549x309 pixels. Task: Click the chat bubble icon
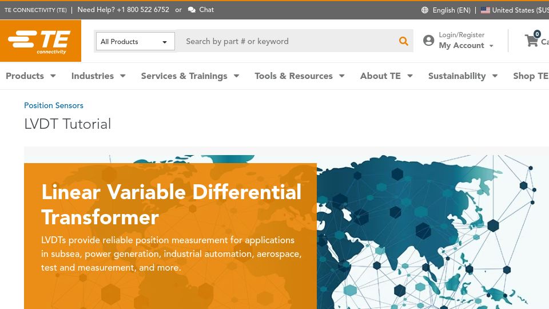tap(192, 10)
